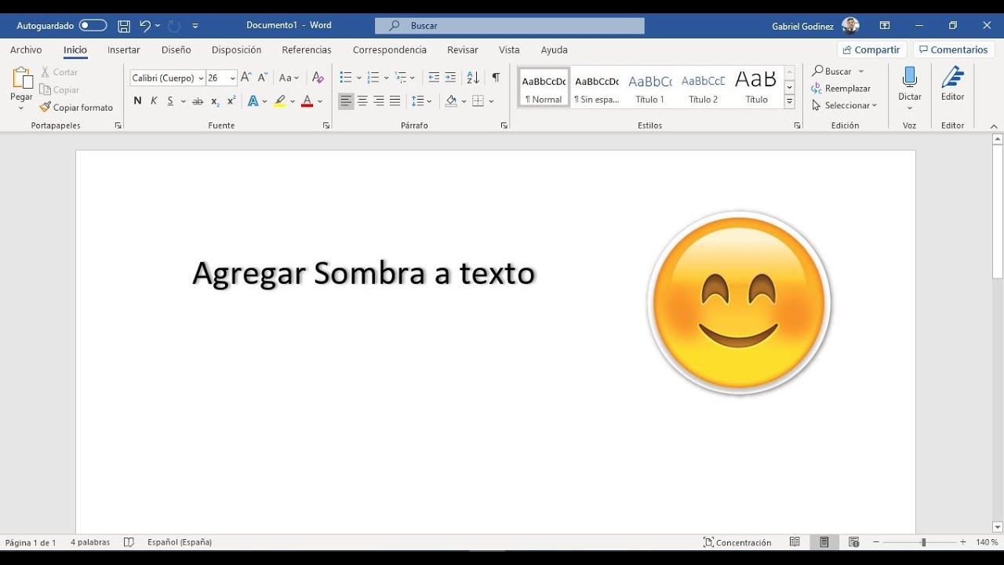Select the smiley emoji image
Image resolution: width=1004 pixels, height=565 pixels.
click(x=739, y=303)
